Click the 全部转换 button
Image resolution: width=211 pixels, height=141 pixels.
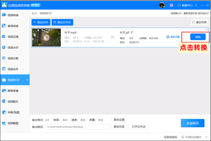coord(195,123)
